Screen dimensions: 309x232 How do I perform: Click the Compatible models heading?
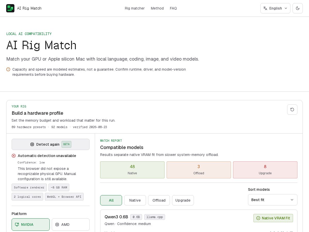click(x=122, y=147)
